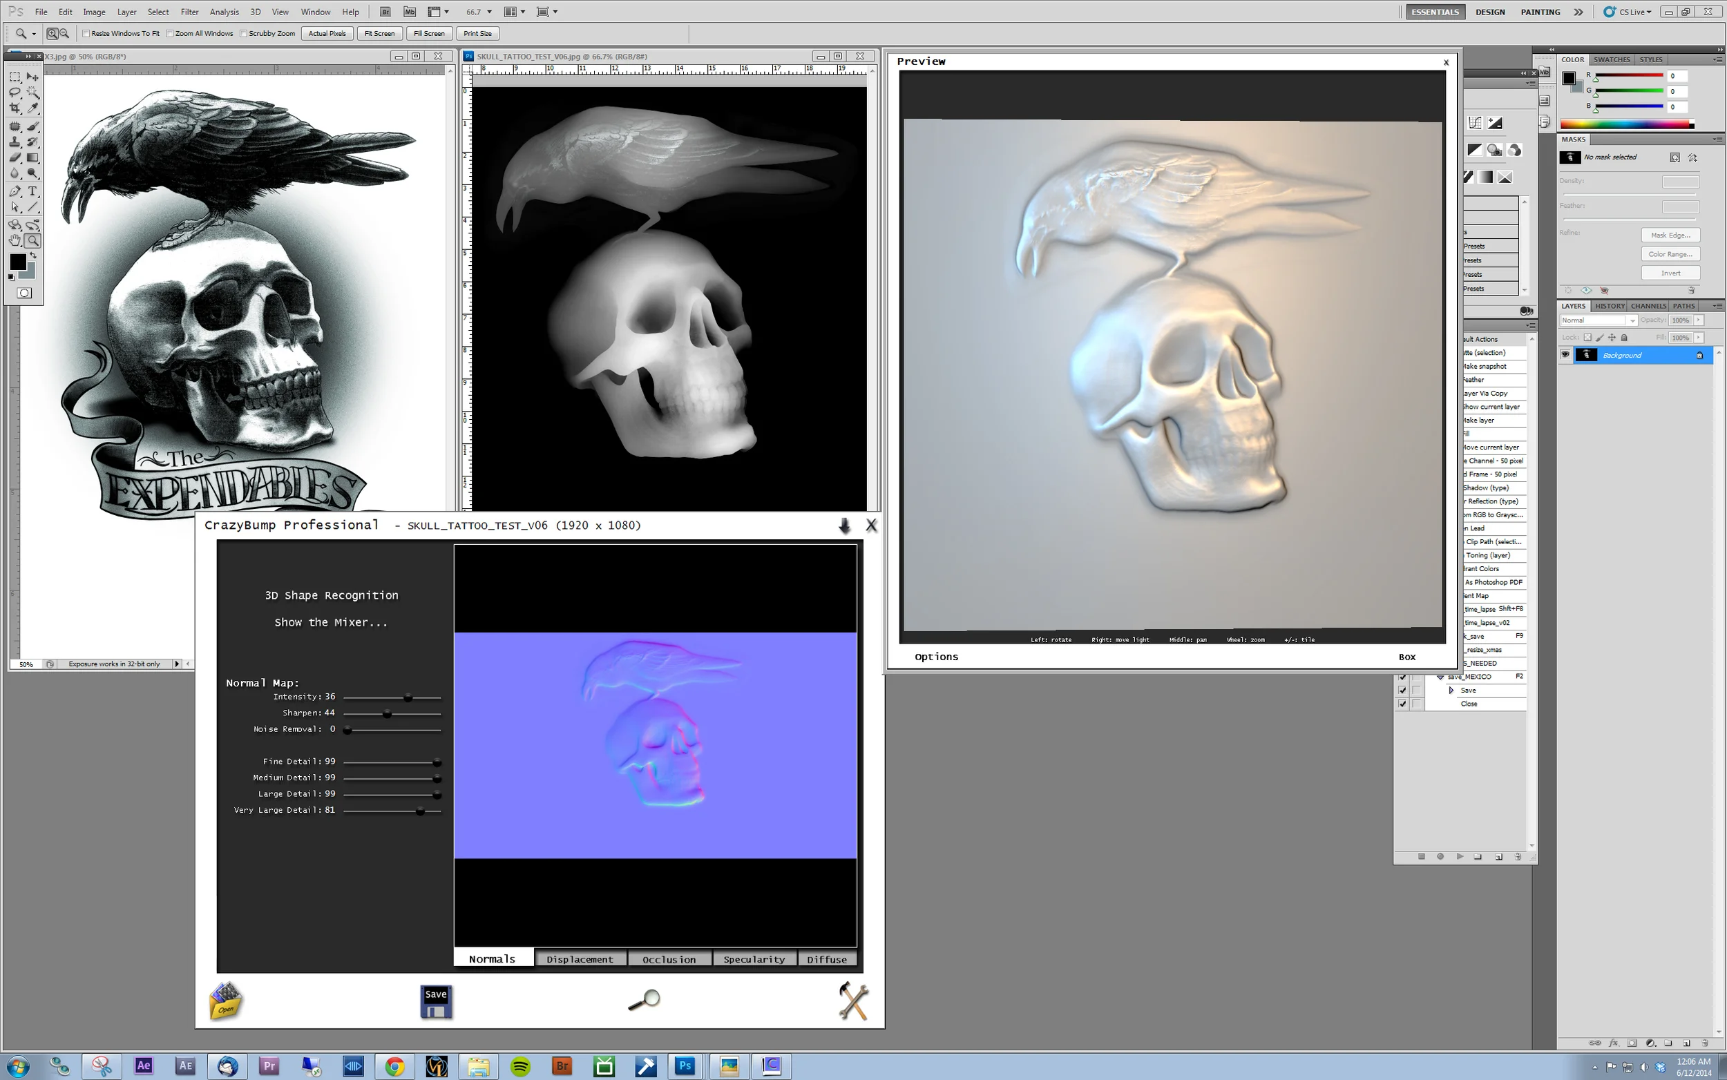1727x1080 pixels.
Task: Select the Move tool
Action: [x=33, y=77]
